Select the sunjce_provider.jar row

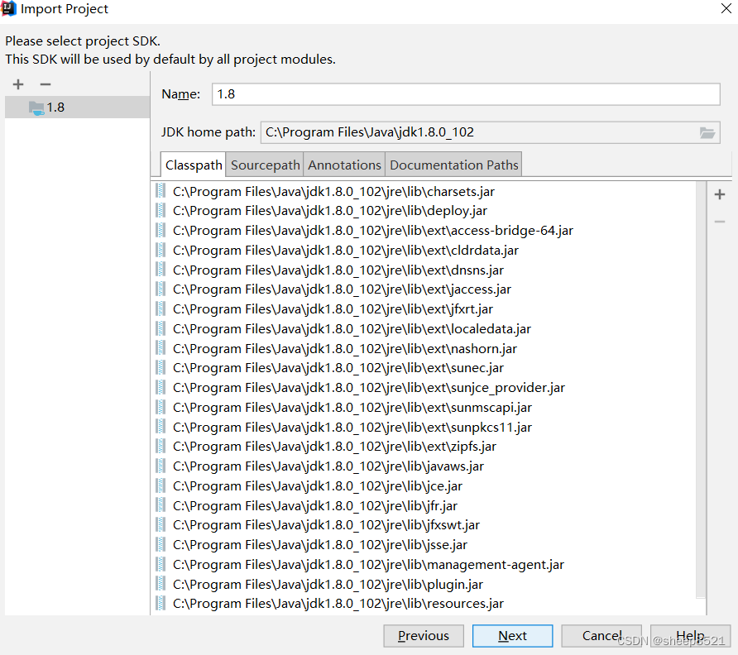424,388
